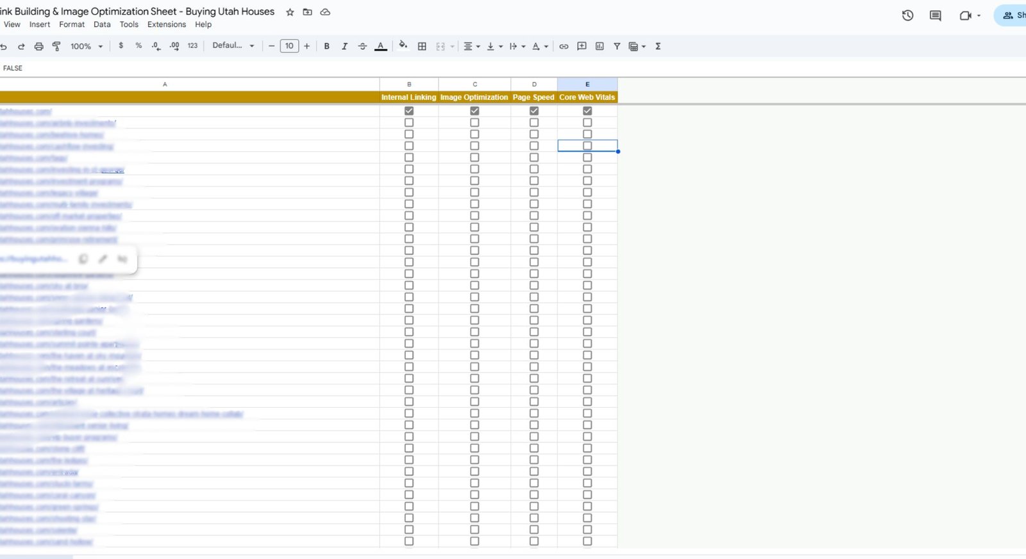Screen dimensions: 1026x559
Task: Click the font size input field
Action: tap(289, 46)
